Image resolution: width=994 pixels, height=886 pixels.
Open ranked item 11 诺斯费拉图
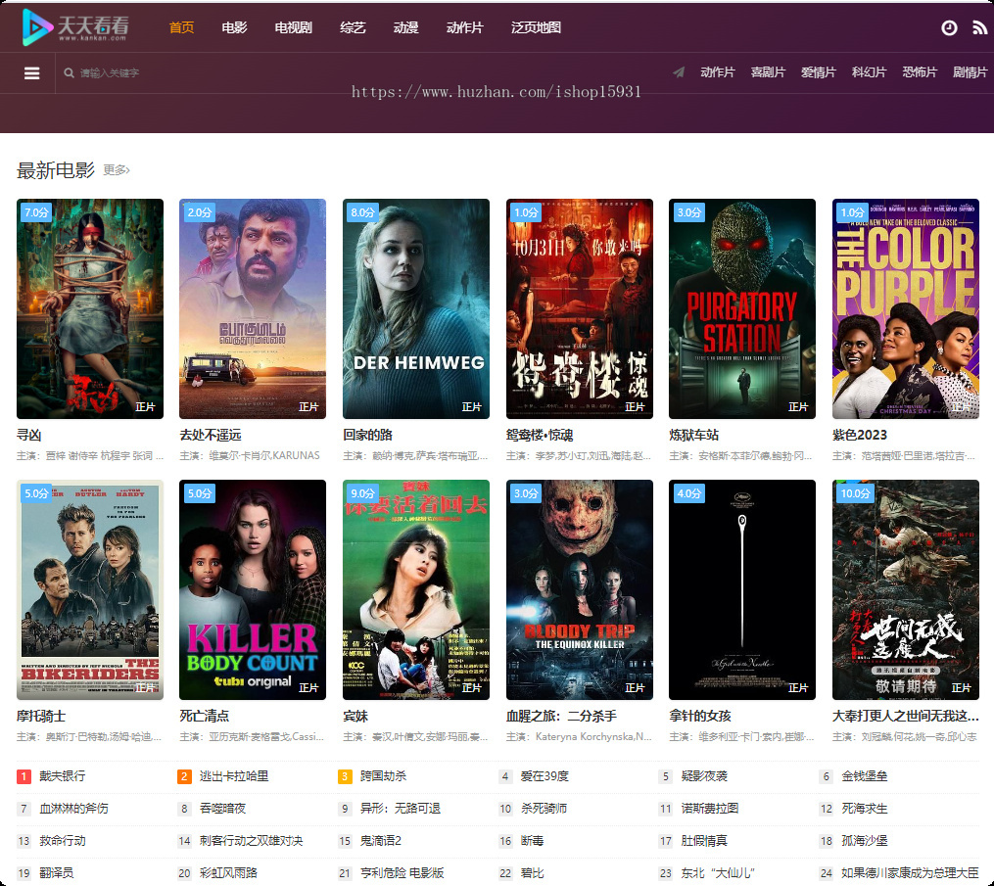coord(710,809)
